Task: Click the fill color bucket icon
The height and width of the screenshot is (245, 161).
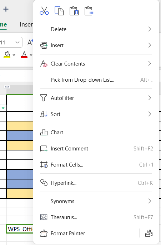Action: tap(7, 54)
